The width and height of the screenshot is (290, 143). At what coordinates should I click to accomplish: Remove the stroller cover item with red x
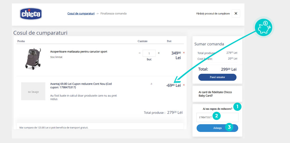tap(184, 53)
